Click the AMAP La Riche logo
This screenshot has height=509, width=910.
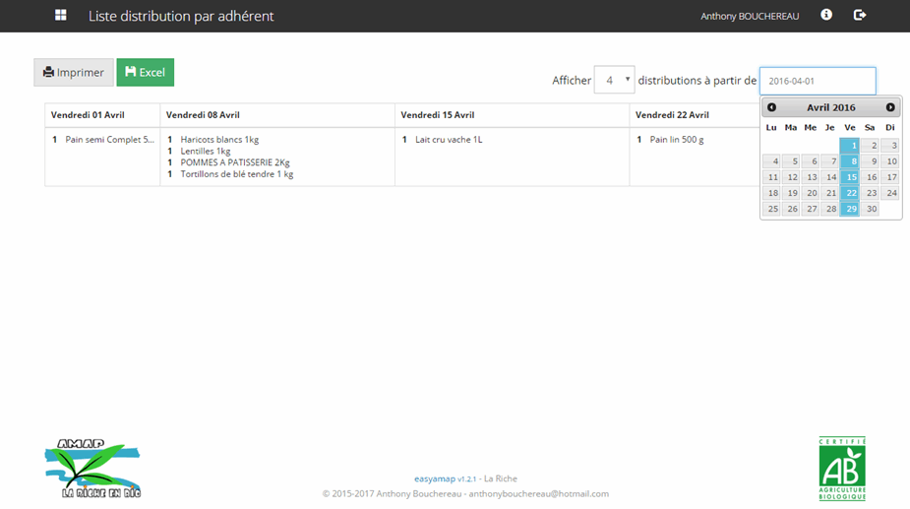[92, 469]
